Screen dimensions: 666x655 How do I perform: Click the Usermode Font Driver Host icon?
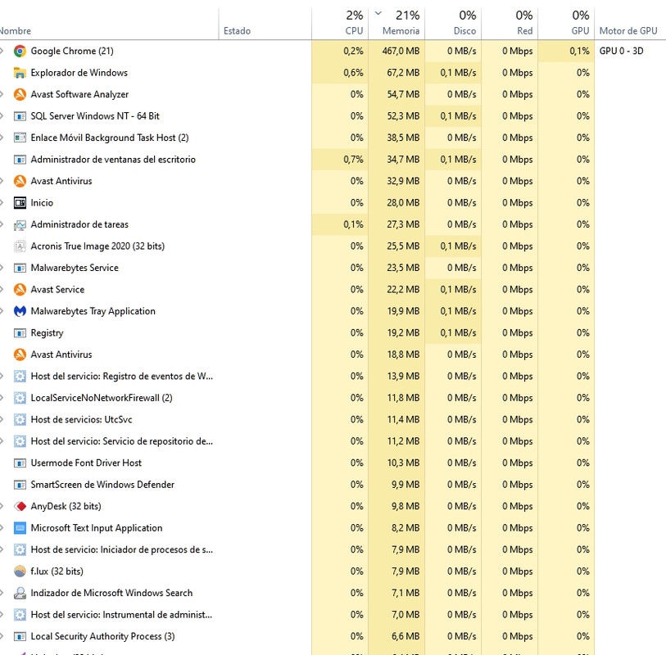(20, 463)
